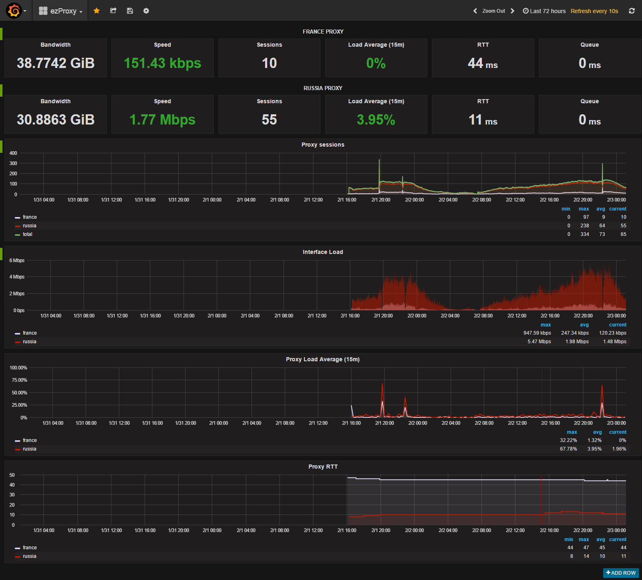Toggle france series in Proxy RTT legend
642x580 pixels.
click(x=29, y=548)
